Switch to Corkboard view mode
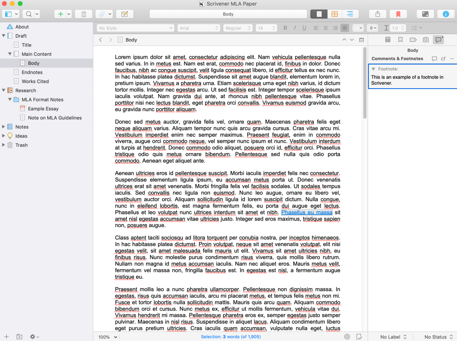This screenshot has width=457, height=341. coord(334,14)
